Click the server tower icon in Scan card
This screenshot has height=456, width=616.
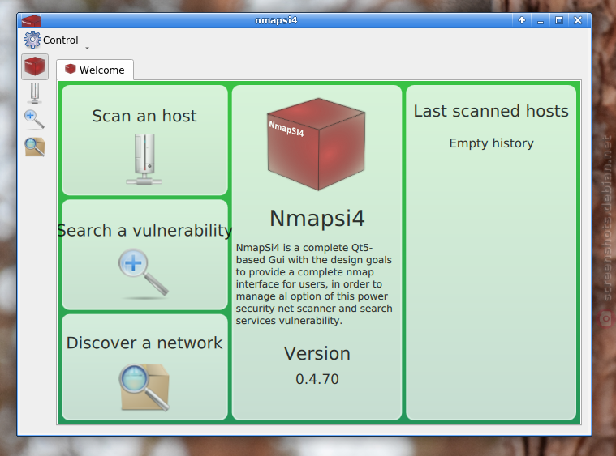[x=144, y=160]
